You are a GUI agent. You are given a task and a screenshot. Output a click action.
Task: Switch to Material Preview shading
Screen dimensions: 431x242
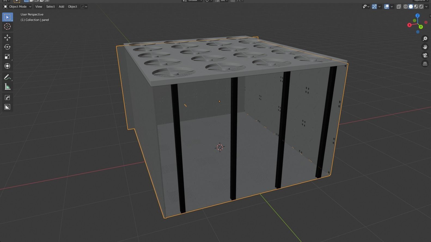point(416,7)
